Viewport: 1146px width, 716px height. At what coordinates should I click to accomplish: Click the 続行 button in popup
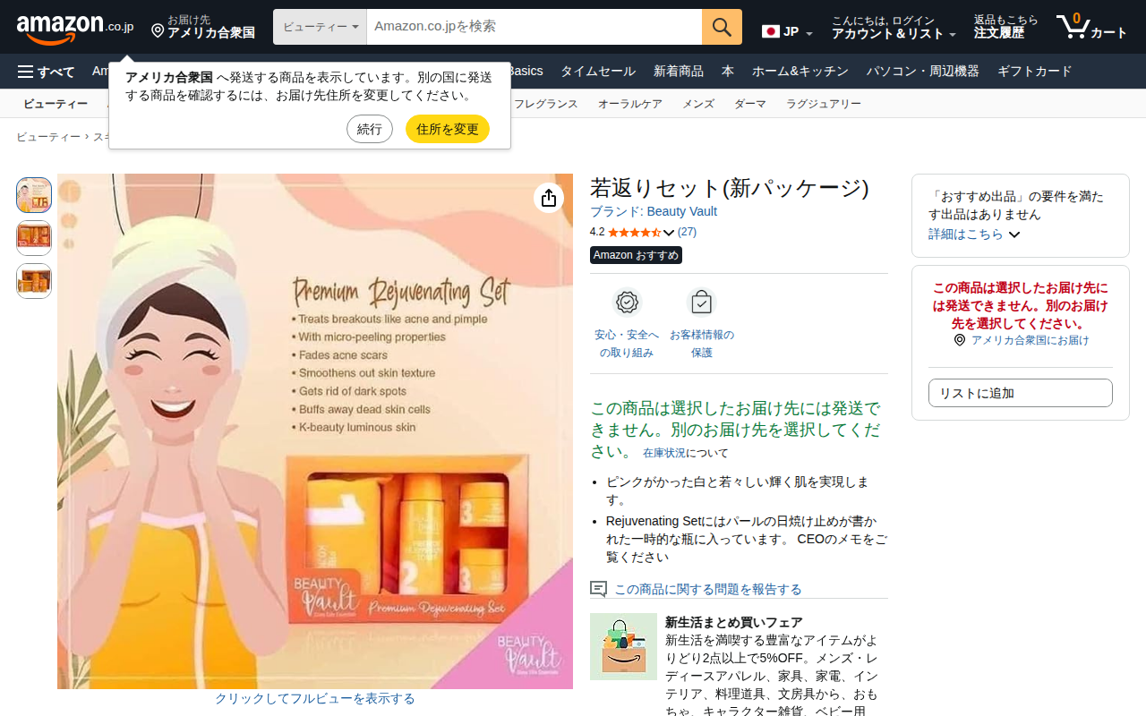coord(370,129)
